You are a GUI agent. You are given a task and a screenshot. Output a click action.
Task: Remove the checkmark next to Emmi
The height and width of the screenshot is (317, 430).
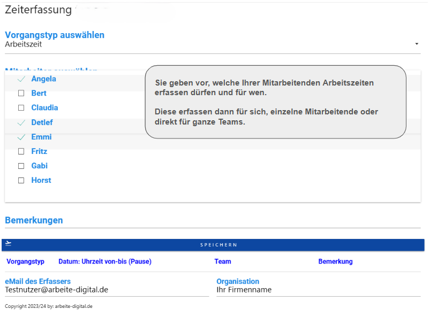tap(21, 137)
